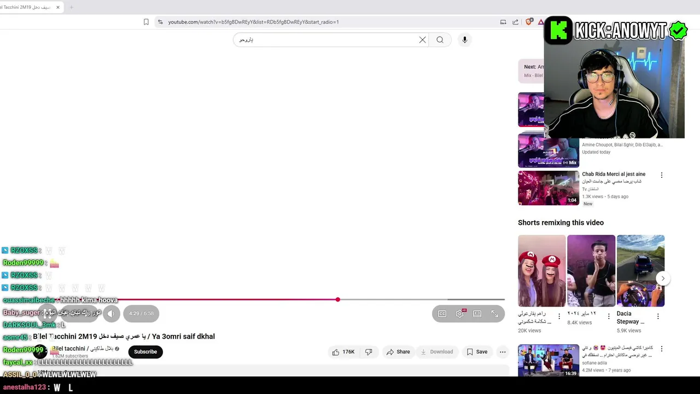
Task: Open the Mario hats Short thumbnail
Action: (542, 271)
